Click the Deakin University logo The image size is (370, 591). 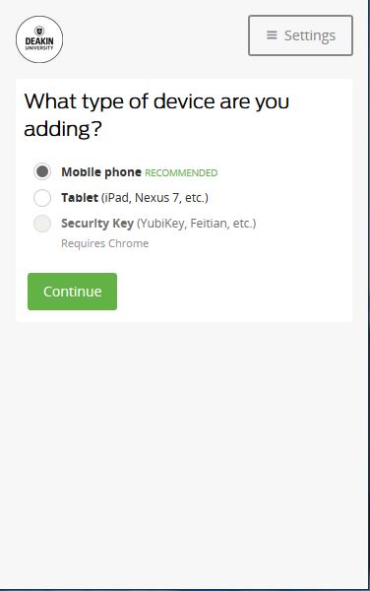[x=39, y=39]
